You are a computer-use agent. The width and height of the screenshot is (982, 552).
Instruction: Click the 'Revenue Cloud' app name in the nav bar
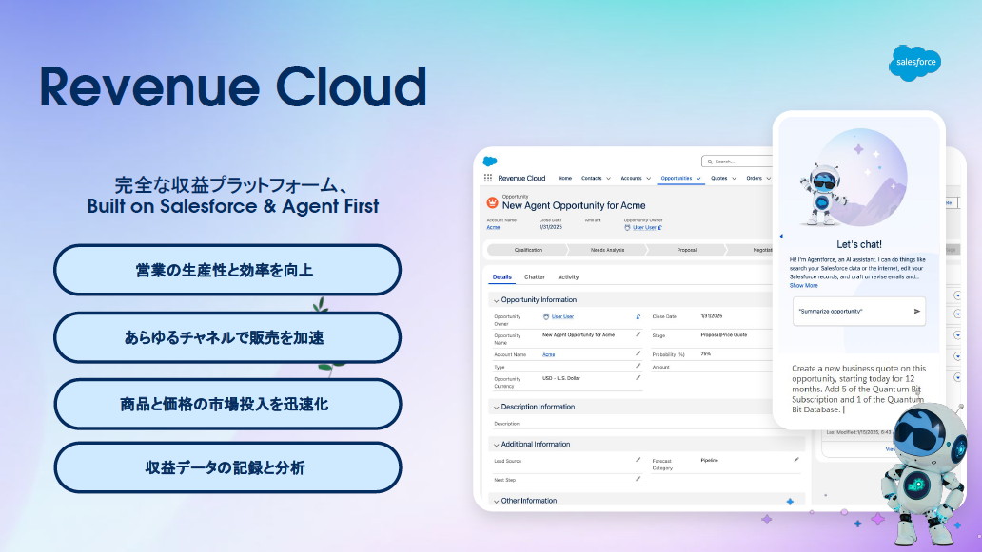click(521, 179)
